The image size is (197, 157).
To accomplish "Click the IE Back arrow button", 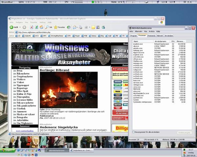I will point(11,27).
